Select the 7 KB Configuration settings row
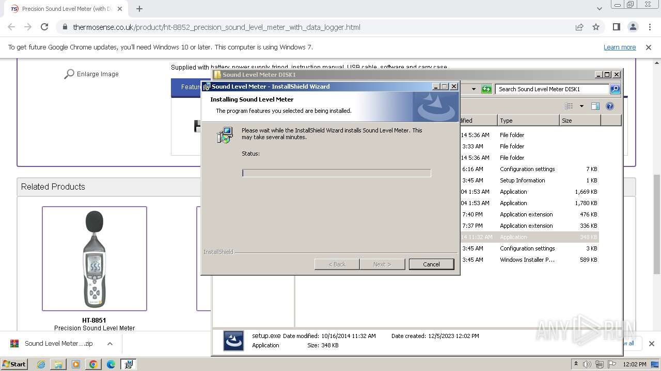This screenshot has height=371, width=661. click(529, 169)
